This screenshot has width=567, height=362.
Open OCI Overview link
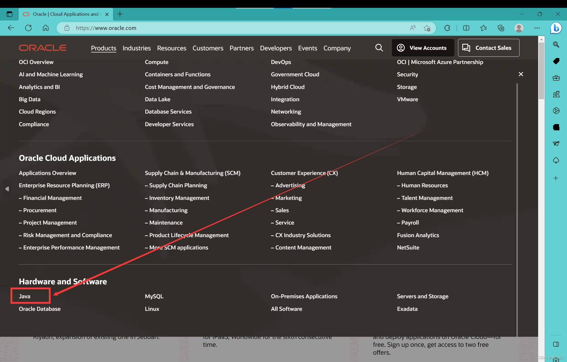pyautogui.click(x=36, y=62)
